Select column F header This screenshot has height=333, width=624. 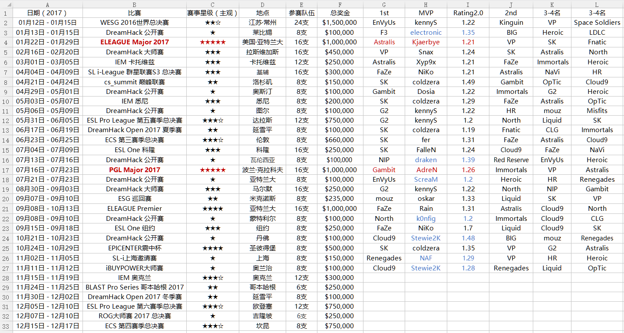click(340, 4)
